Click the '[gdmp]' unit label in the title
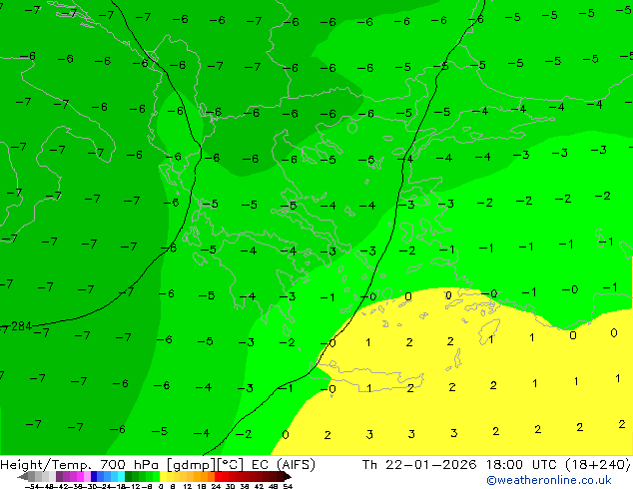The image size is (633, 489). (x=192, y=465)
